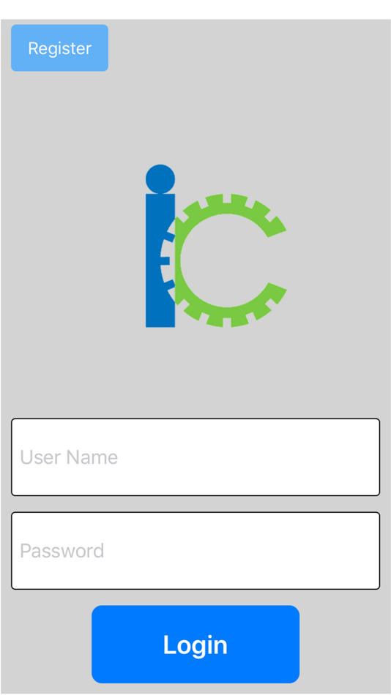Click the "User Name" placeholder text
Viewport: 391px width, 695px height.
[x=69, y=457]
